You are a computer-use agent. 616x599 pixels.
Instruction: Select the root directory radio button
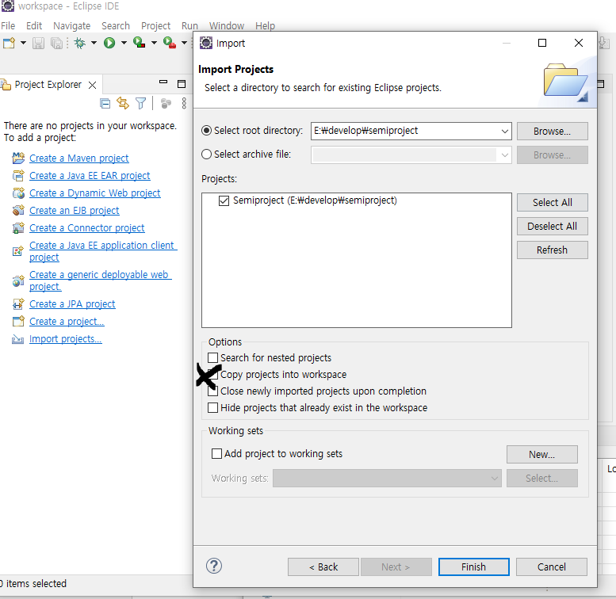pos(207,130)
